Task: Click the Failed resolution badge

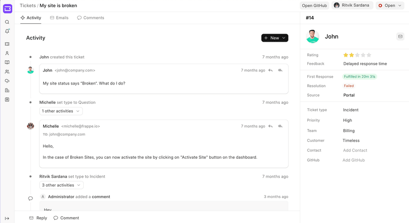Action: (x=349, y=86)
